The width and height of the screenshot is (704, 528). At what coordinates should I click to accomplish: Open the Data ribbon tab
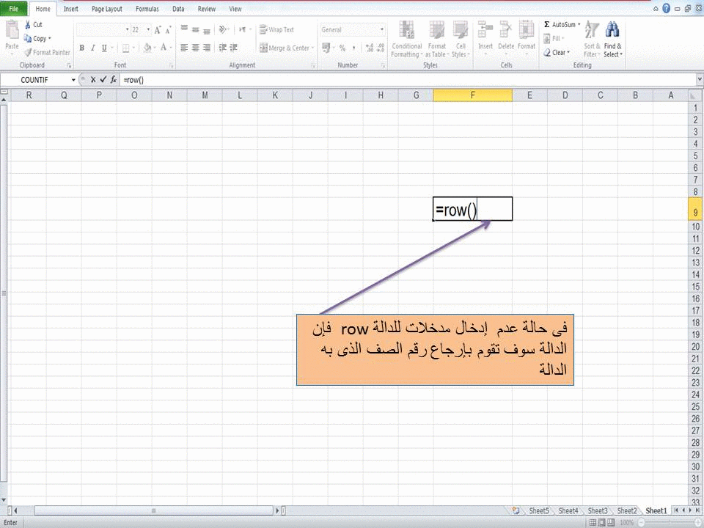177,9
